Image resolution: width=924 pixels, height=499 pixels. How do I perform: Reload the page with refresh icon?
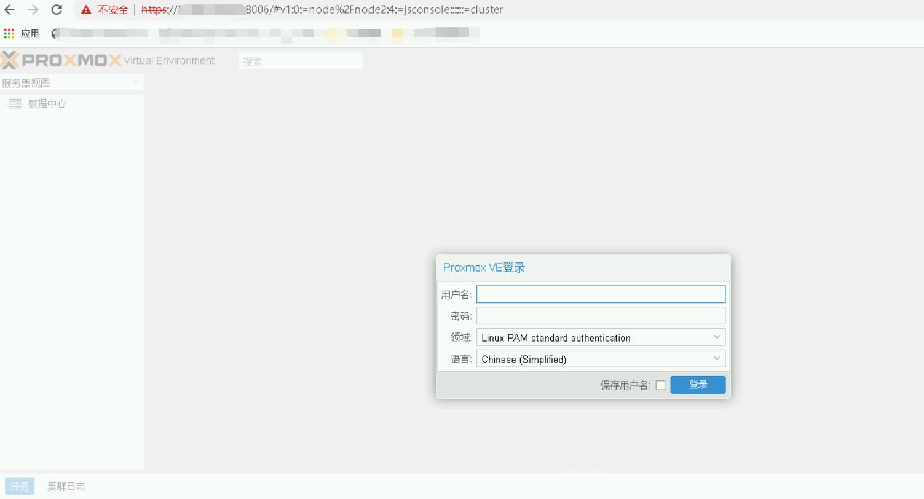tap(57, 9)
